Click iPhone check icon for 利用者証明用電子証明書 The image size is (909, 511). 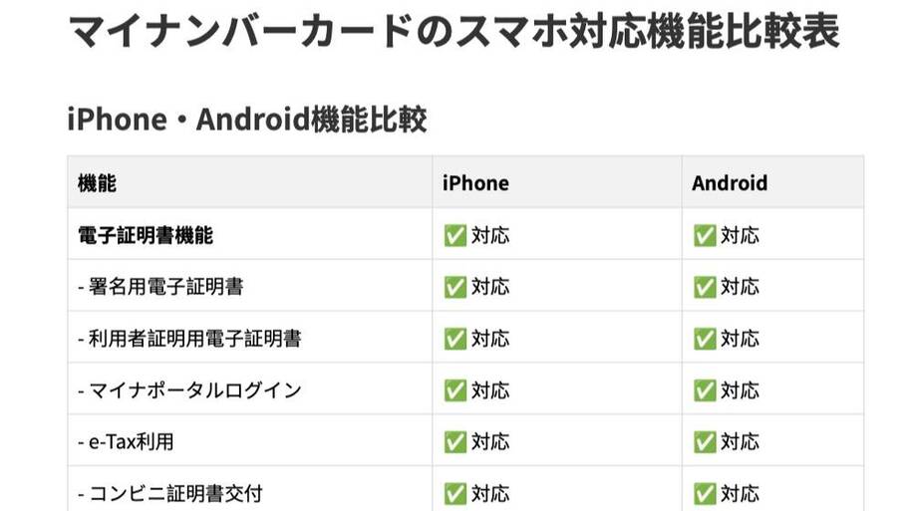click(x=455, y=339)
